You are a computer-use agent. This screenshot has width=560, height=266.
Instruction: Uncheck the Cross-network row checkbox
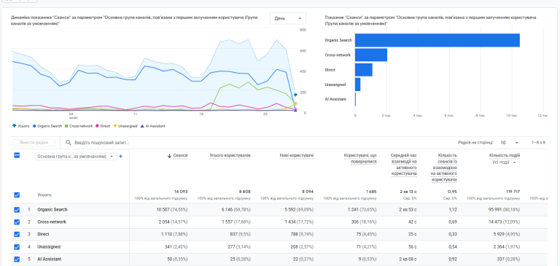(17, 222)
